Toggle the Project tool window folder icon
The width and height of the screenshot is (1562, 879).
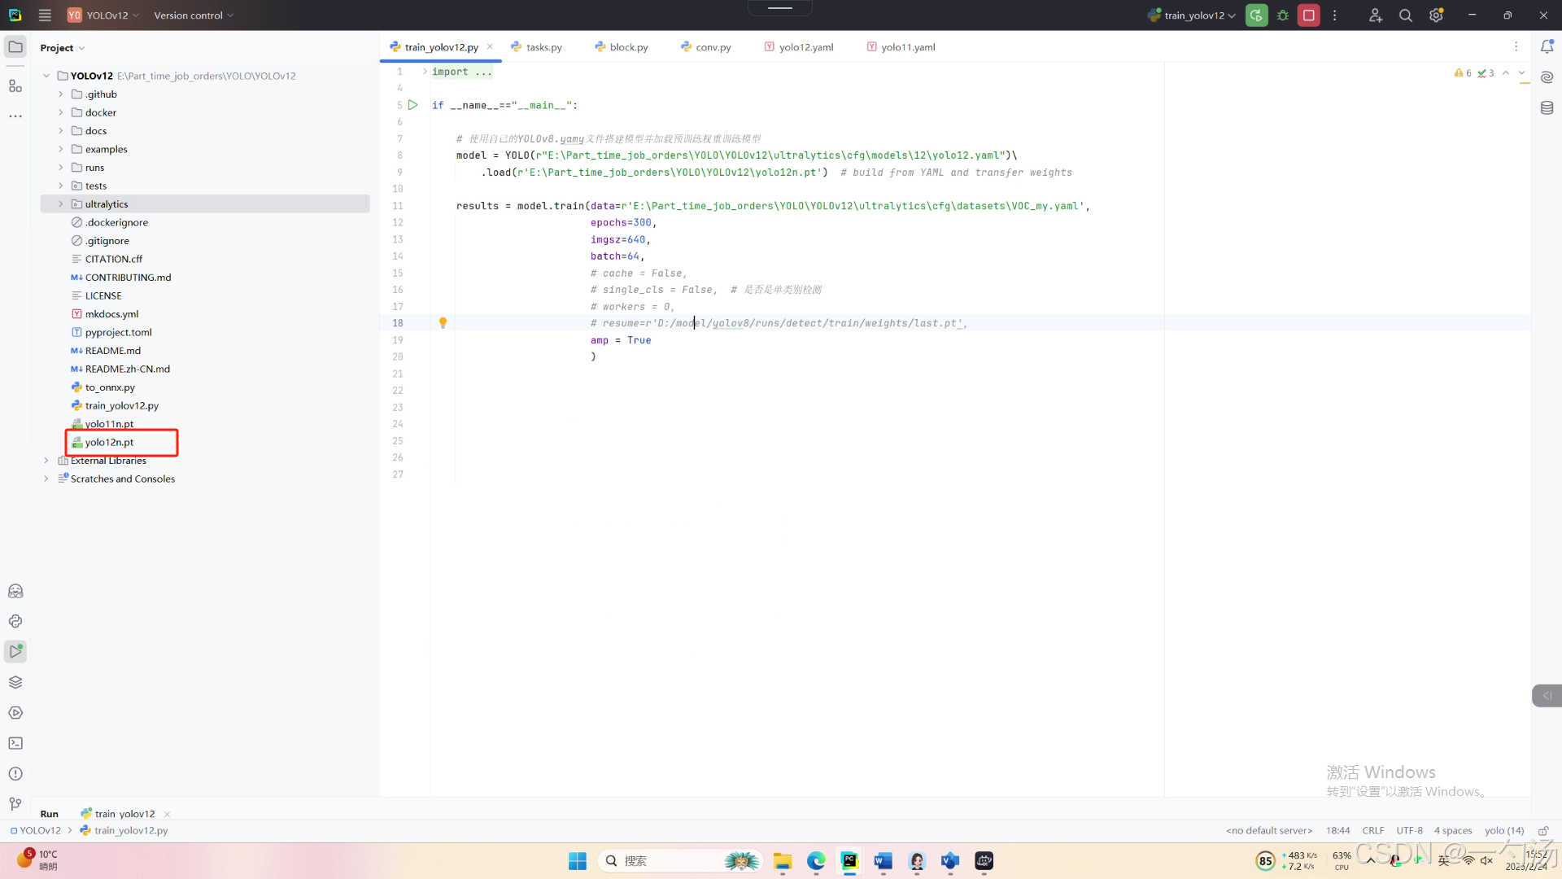(x=15, y=47)
